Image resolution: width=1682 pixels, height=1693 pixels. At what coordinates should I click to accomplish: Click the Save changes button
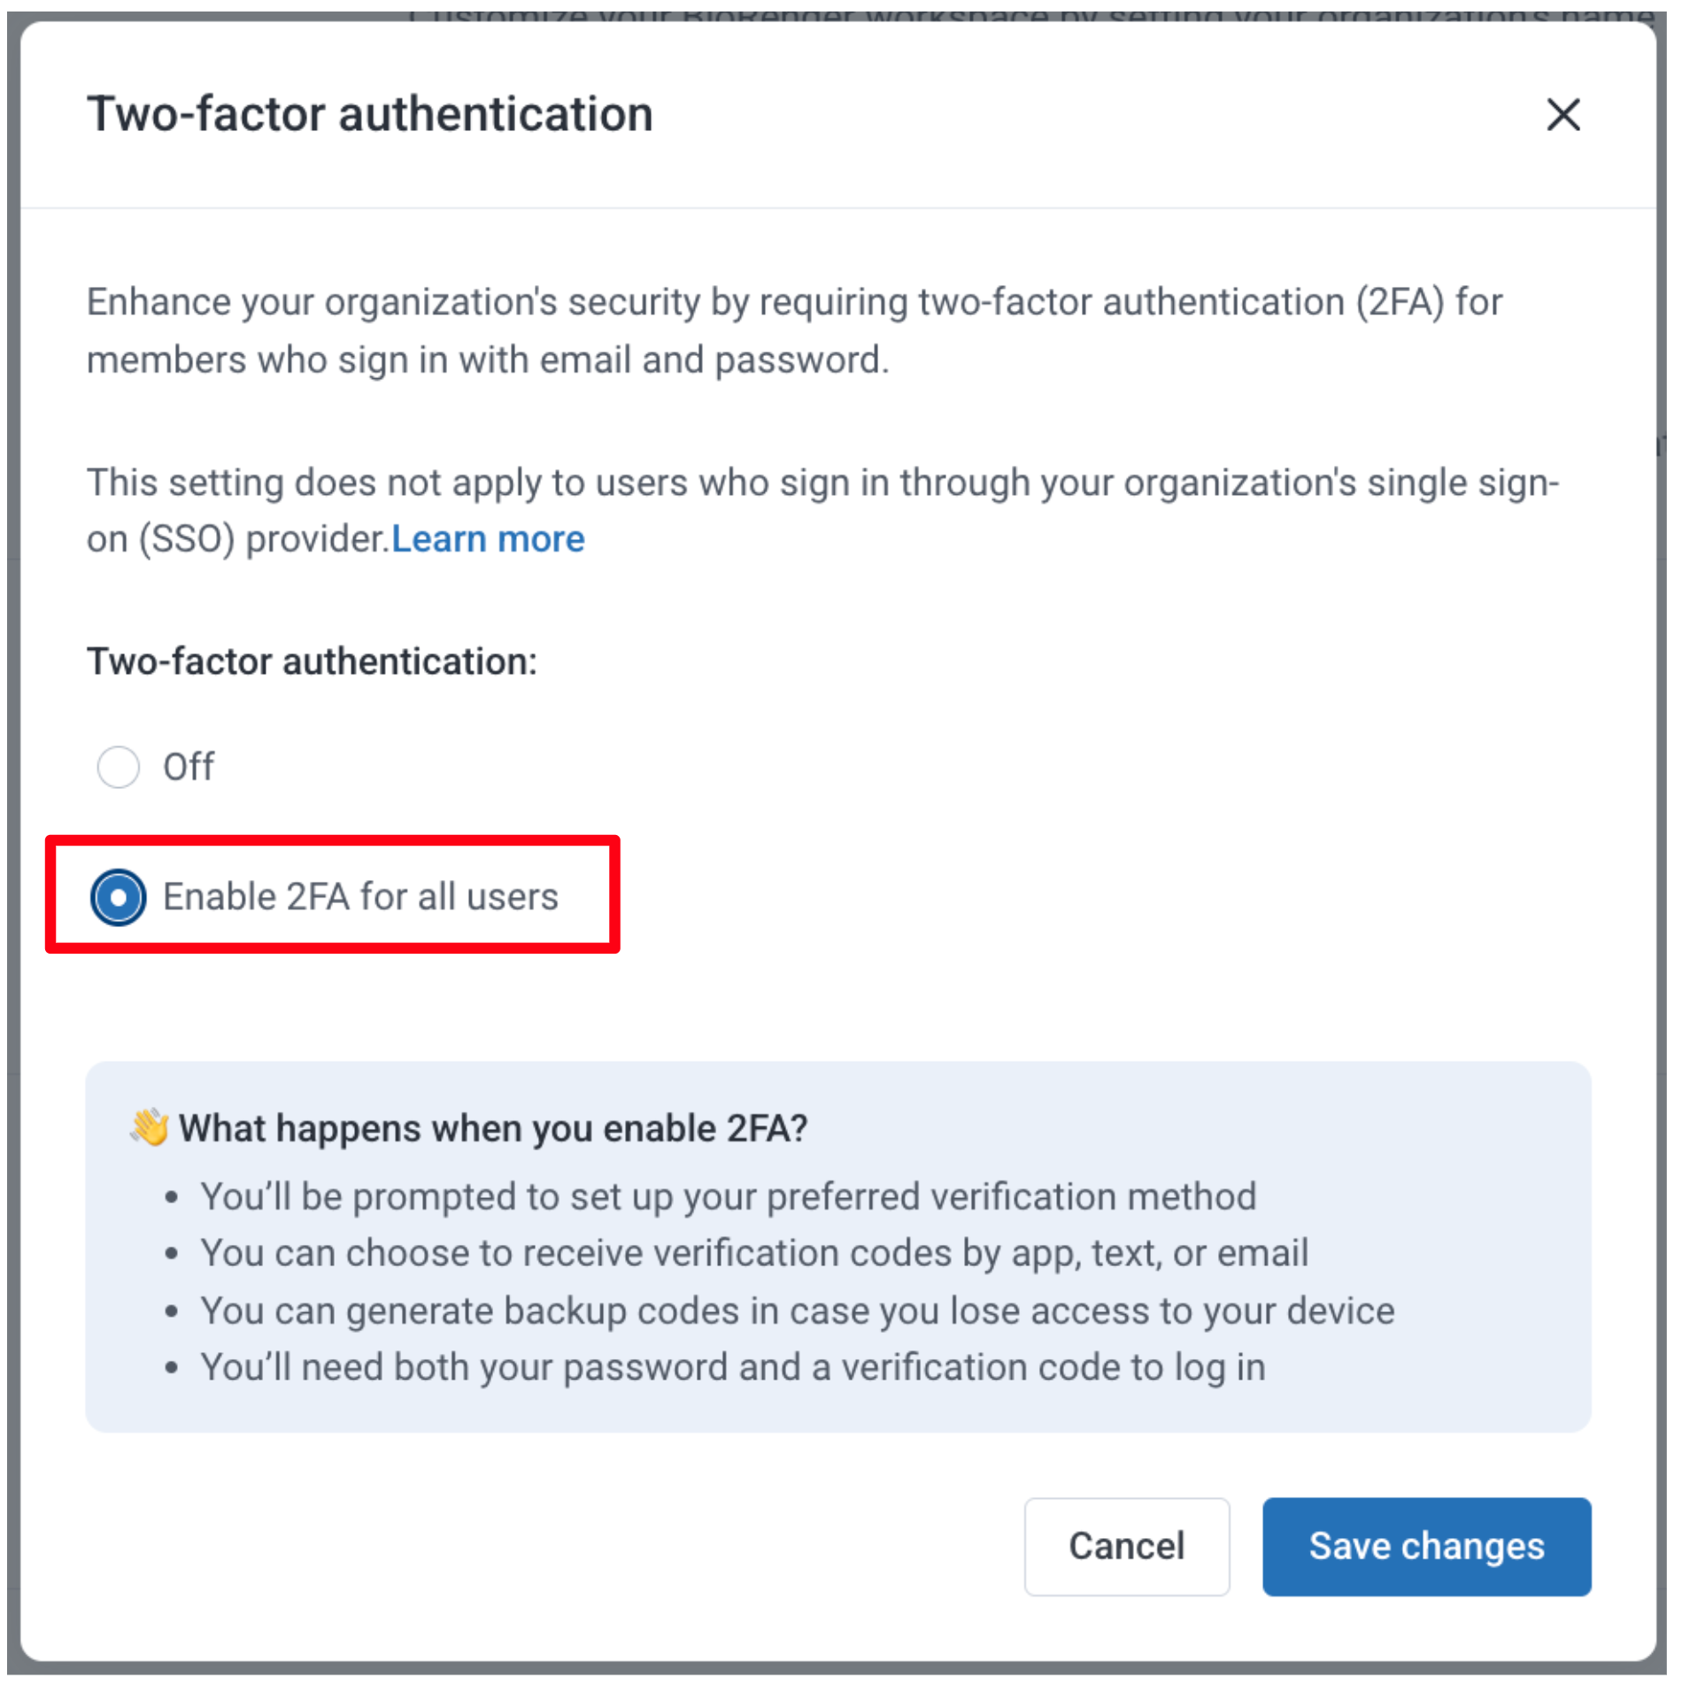coord(1426,1546)
